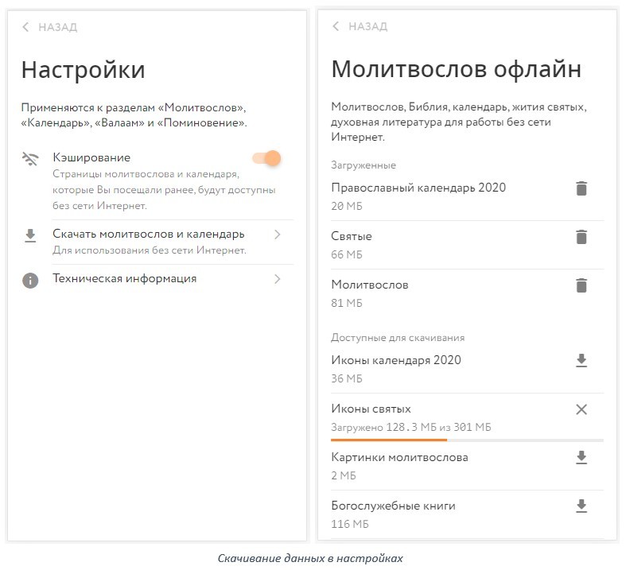This screenshot has width=626, height=570.
Task: Click the Иконы святых download progress bar
Action: pyautogui.click(x=467, y=439)
